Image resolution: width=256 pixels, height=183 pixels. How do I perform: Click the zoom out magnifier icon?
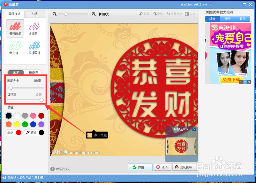(x=54, y=14)
